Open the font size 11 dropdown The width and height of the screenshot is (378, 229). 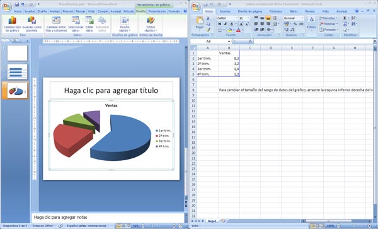pos(248,18)
